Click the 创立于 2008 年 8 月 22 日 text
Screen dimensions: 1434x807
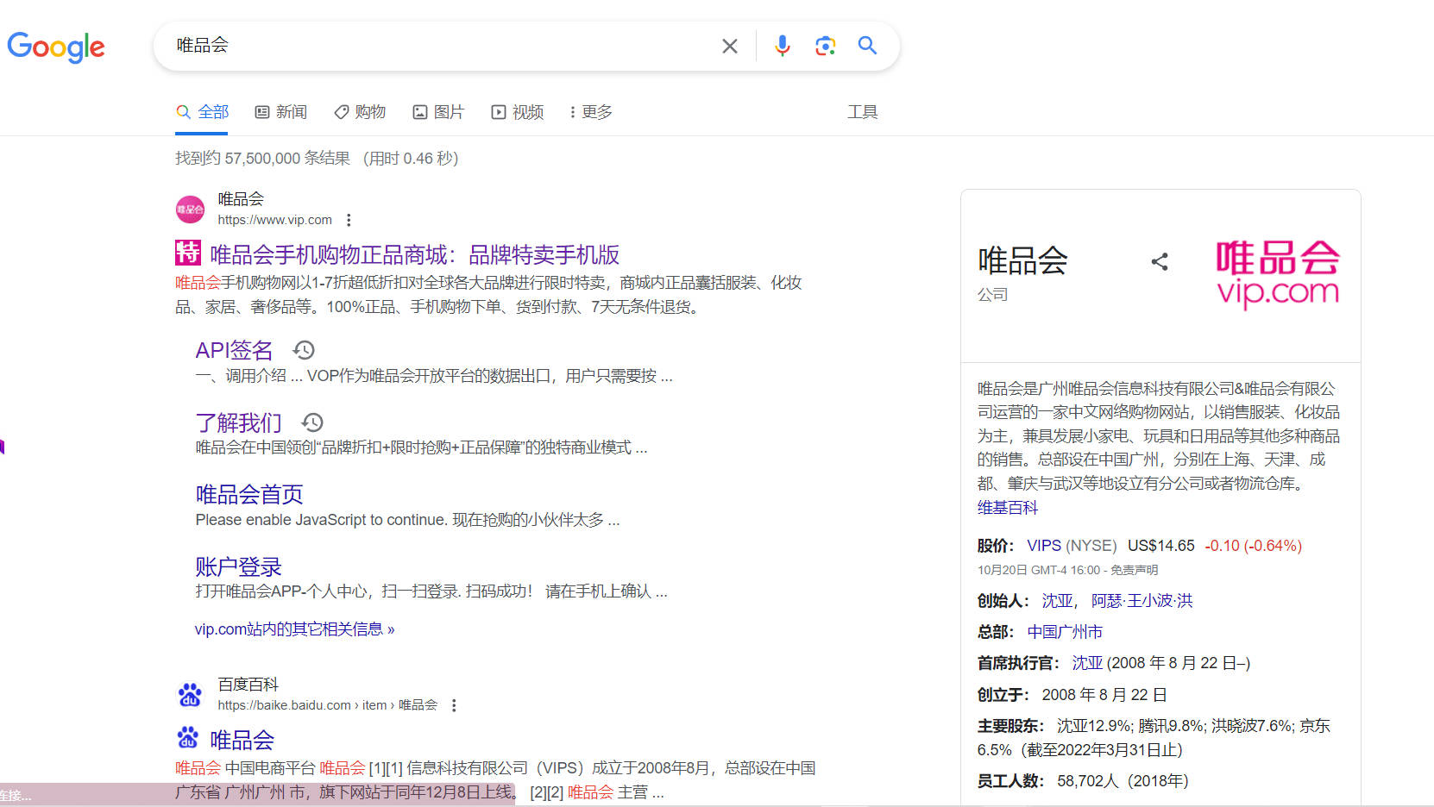tap(1072, 695)
